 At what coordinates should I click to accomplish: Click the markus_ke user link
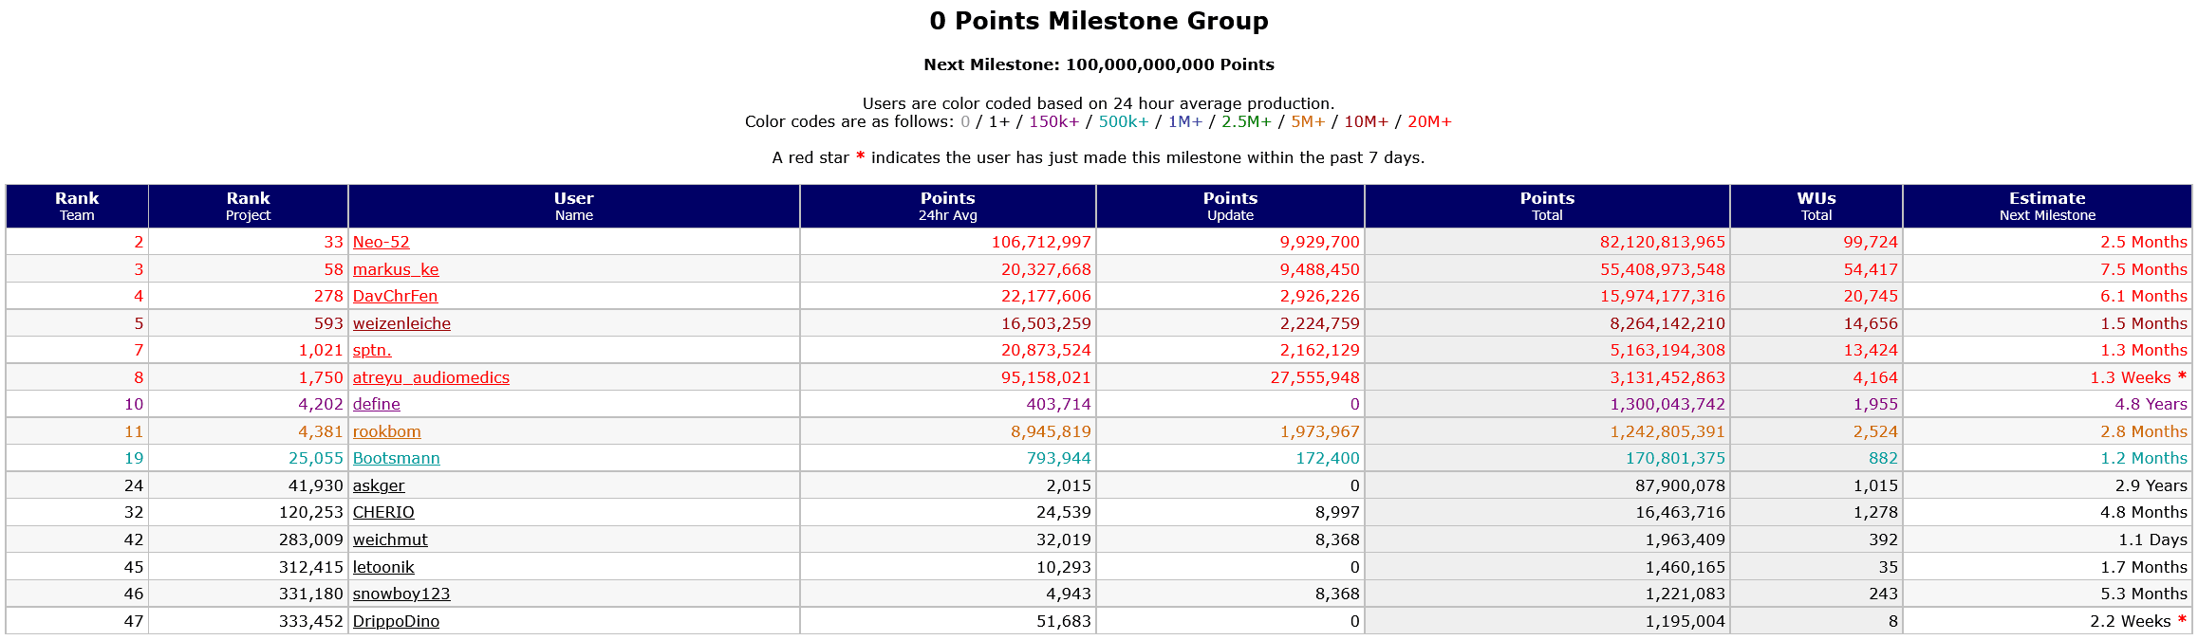tap(396, 269)
